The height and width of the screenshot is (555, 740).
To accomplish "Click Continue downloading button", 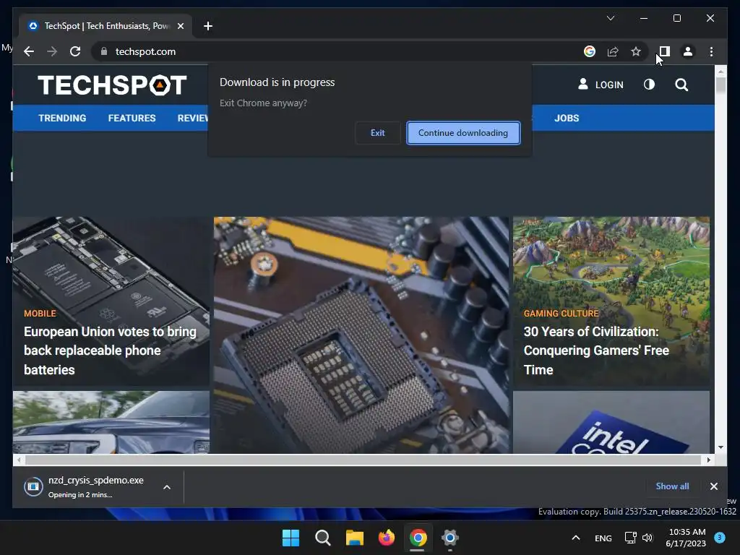I will click(x=463, y=133).
